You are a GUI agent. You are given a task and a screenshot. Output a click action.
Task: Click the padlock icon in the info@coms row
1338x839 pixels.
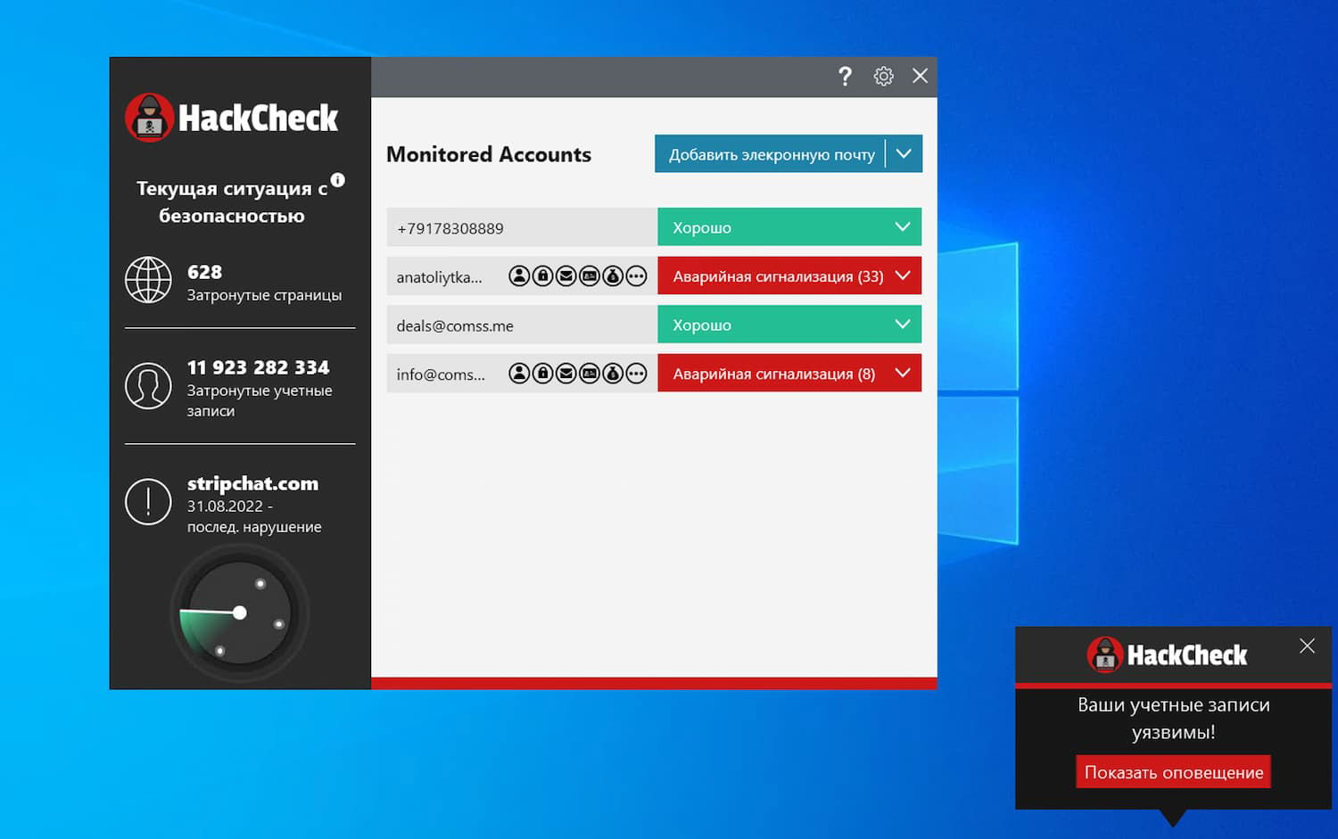tap(542, 374)
